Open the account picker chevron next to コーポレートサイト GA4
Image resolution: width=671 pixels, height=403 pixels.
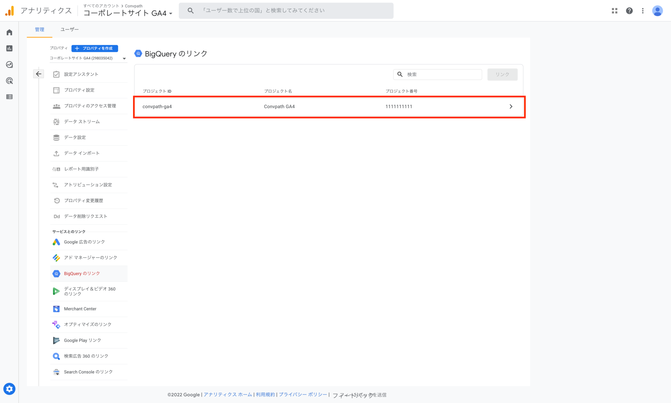point(171,13)
